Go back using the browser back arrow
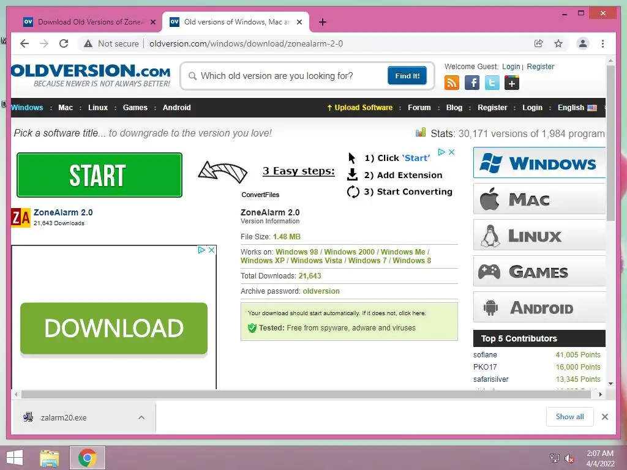 tap(24, 43)
